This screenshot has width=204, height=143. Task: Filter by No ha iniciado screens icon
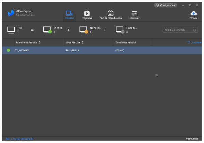tap(84, 30)
